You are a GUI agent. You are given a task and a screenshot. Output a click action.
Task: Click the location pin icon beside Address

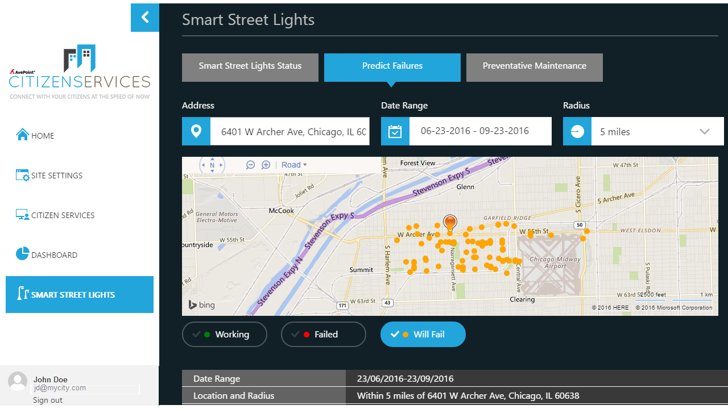196,132
